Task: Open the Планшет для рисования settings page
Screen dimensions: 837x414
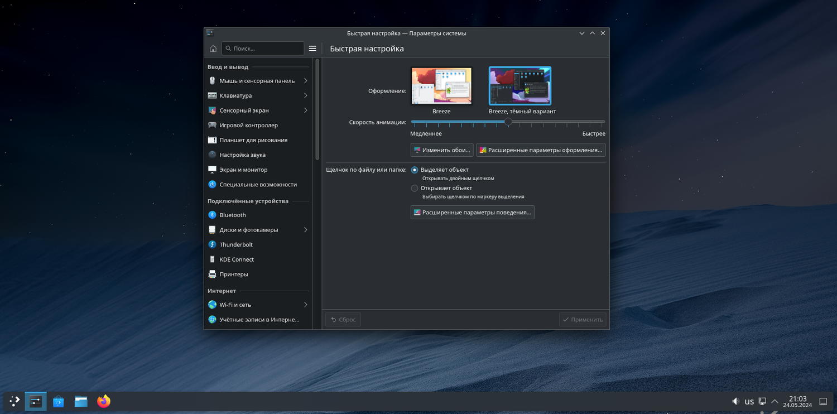Action: point(258,140)
